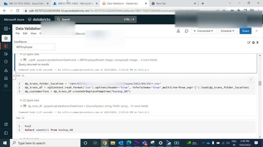Open the Data icon in sidebar

coord(6,70)
